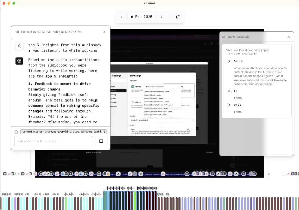Focus the ask about this time range input
The image size is (299, 210).
pos(54,141)
